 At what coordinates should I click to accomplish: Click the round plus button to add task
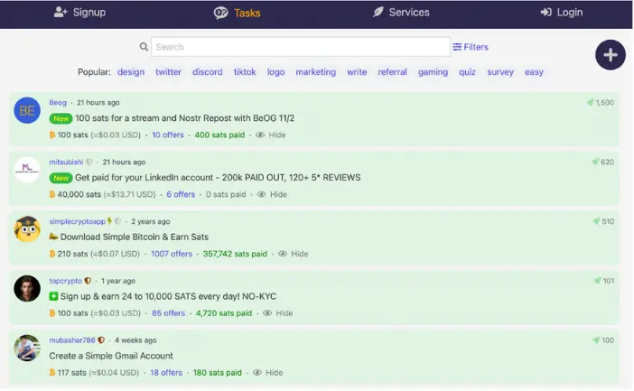tap(611, 55)
